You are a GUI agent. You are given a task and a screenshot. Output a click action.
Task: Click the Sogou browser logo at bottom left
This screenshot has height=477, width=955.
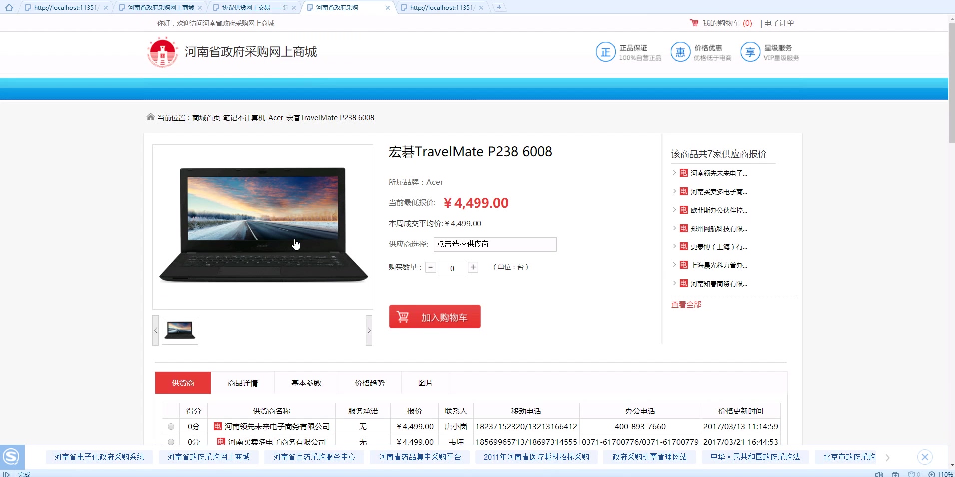[x=11, y=457]
